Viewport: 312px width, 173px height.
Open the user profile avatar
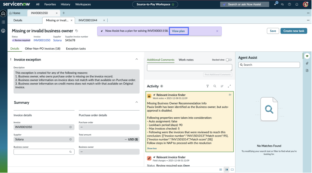click(x=305, y=4)
